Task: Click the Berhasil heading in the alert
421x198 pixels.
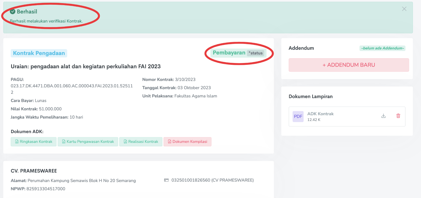Action: (27, 12)
